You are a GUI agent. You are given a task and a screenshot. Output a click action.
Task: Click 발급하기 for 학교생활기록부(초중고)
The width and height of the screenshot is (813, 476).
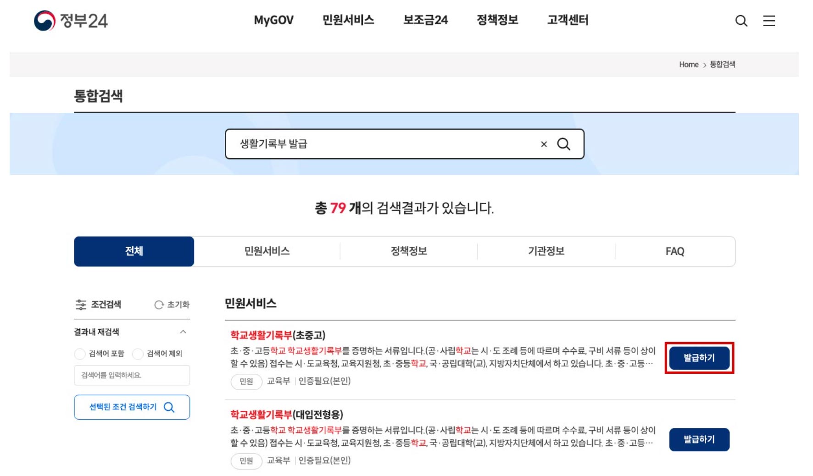tap(699, 358)
